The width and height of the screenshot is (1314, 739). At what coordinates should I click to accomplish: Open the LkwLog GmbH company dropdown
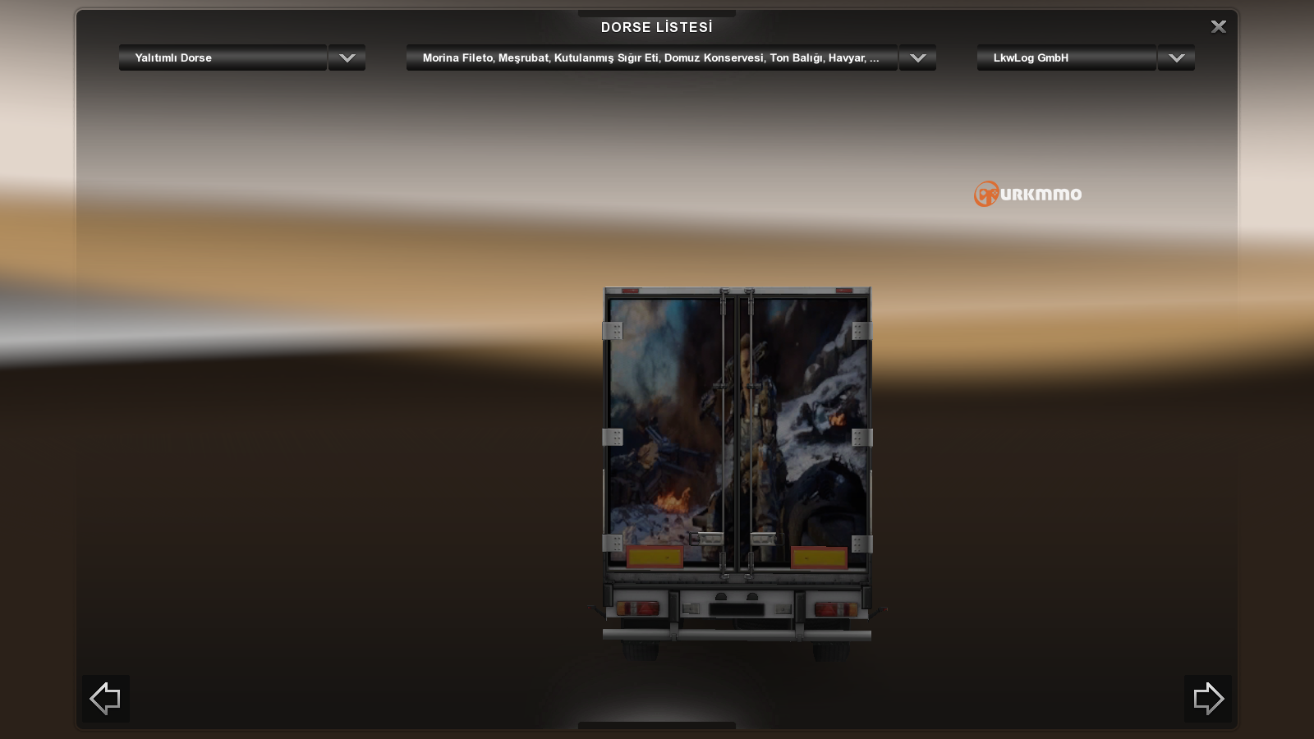point(1066,57)
